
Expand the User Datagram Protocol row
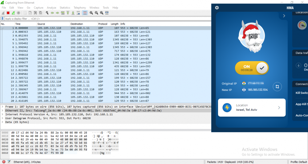(2, 118)
